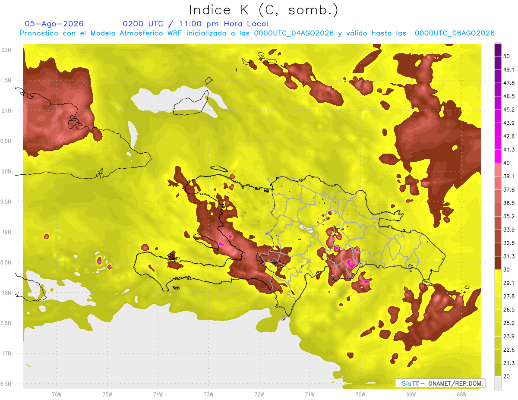Click legend value "26.5"
518x400 pixels.
click(509, 310)
